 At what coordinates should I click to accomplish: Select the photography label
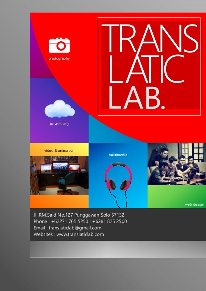(x=59, y=58)
